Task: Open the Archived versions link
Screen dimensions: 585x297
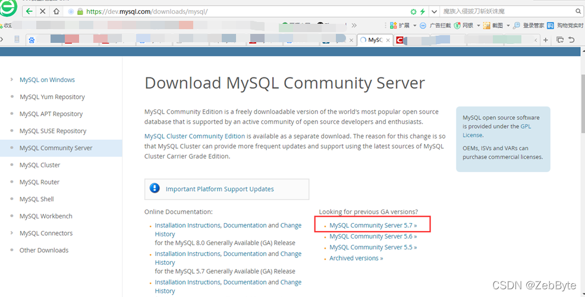Action: pyautogui.click(x=356, y=258)
